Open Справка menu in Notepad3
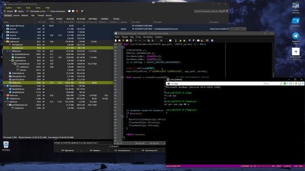 pos(159,37)
